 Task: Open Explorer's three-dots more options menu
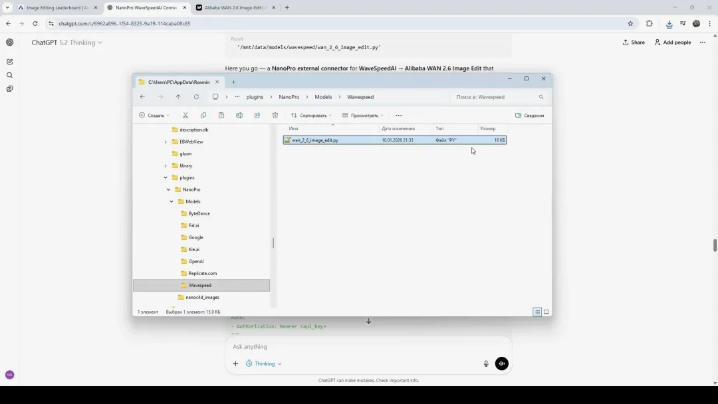(x=398, y=116)
